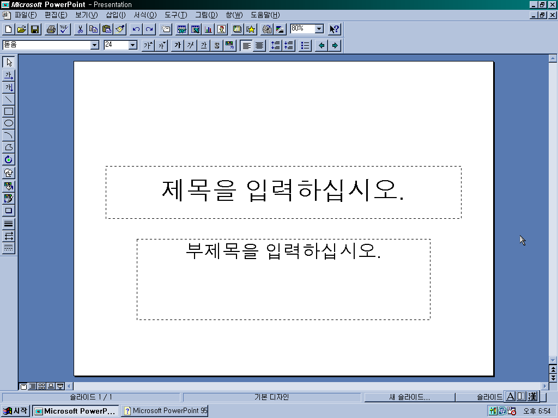Image resolution: width=558 pixels, height=418 pixels.
Task: Expand the 80% zoom dropdown arrow
Action: tap(319, 29)
